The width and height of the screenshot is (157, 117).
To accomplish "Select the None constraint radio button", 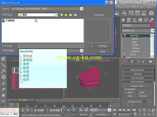I will 126,92.
